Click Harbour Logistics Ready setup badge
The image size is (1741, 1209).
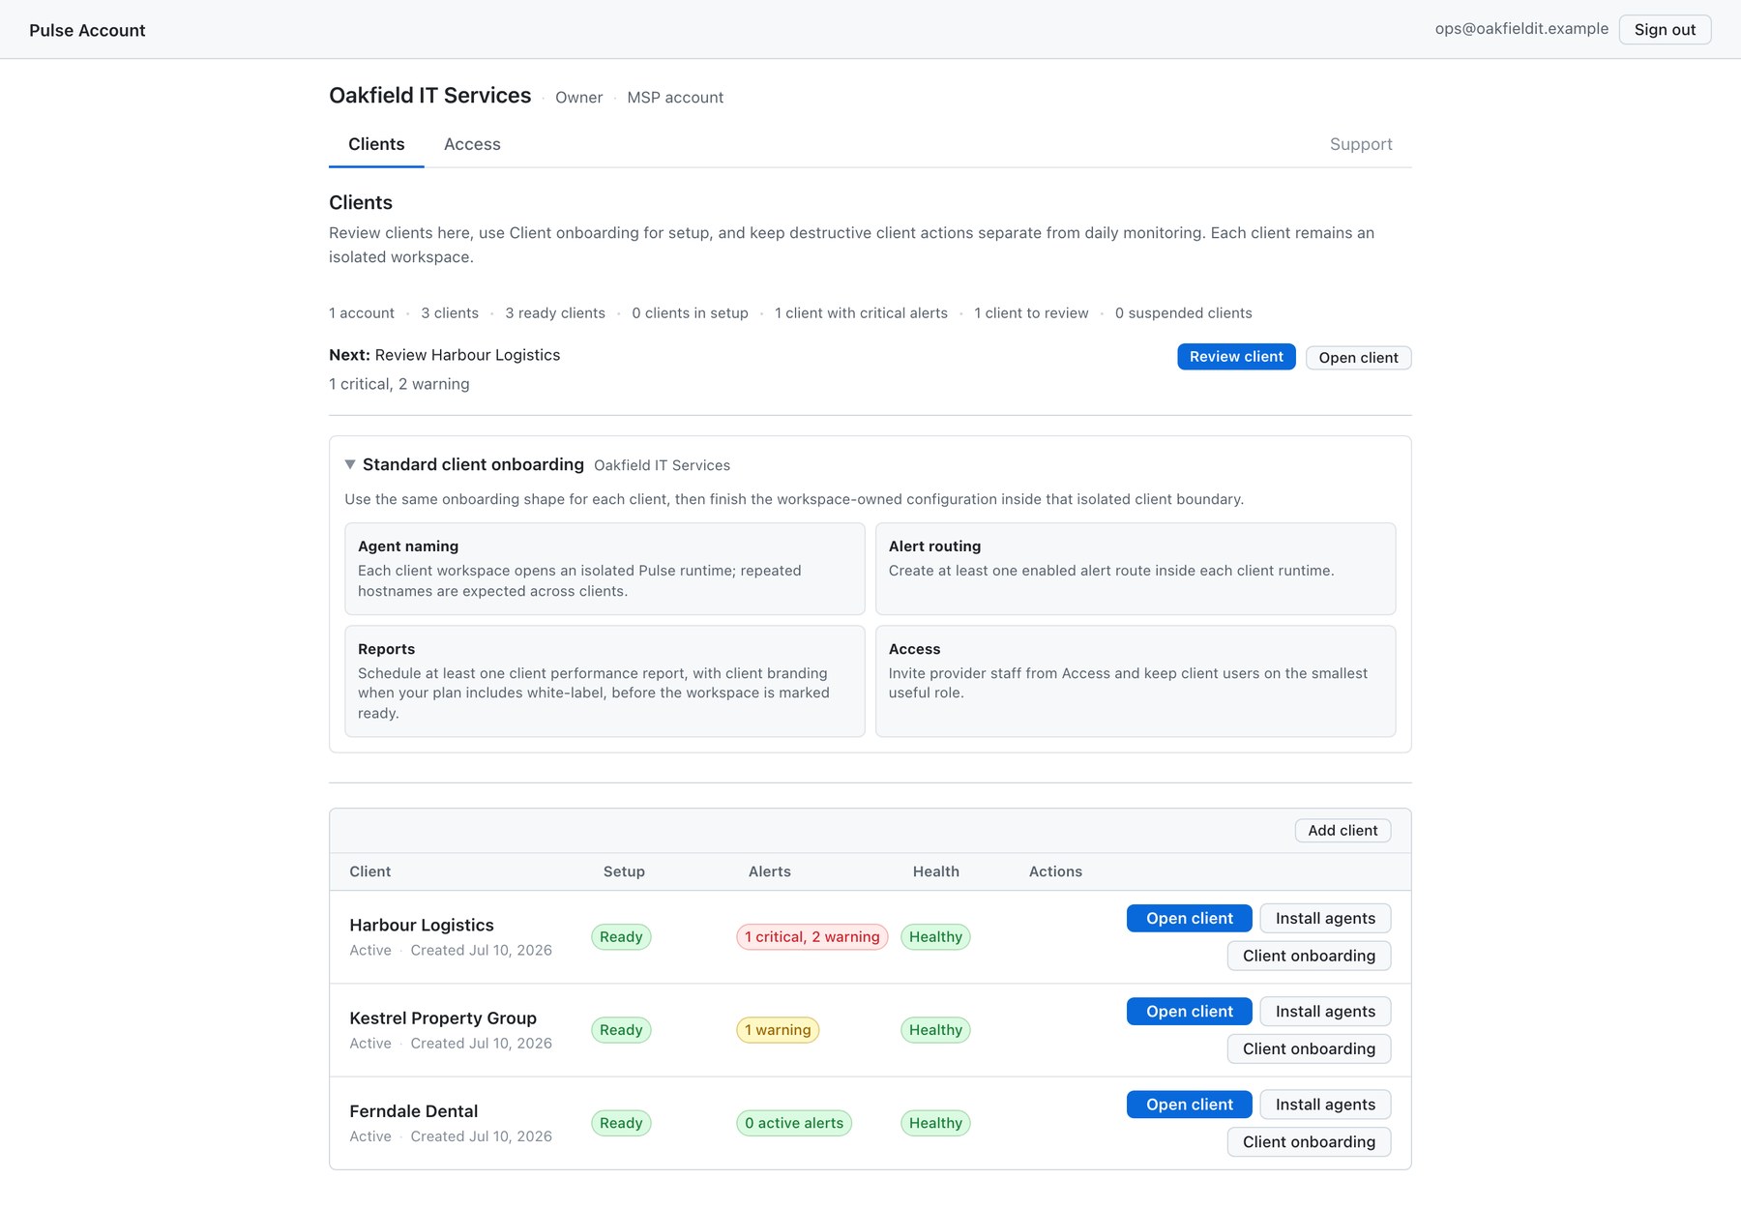(621, 937)
